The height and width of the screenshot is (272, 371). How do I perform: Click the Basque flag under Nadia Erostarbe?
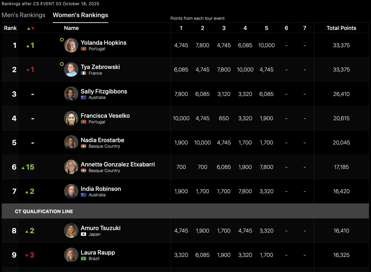click(84, 146)
